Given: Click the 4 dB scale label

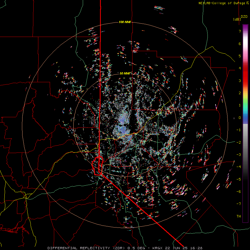Looking at the screenshot, I should 240,68.
